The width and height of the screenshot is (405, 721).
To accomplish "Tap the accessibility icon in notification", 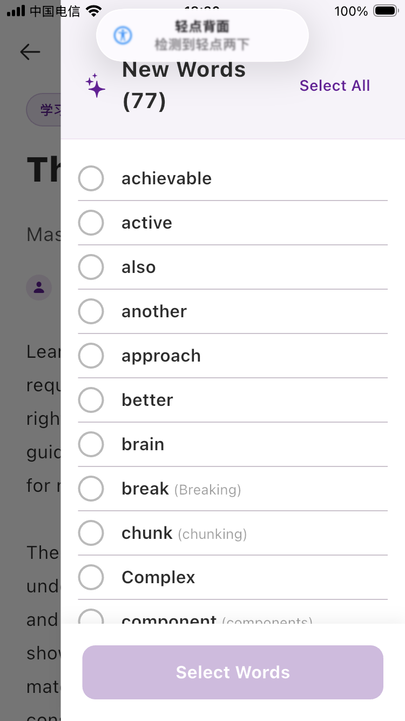I will pyautogui.click(x=123, y=36).
